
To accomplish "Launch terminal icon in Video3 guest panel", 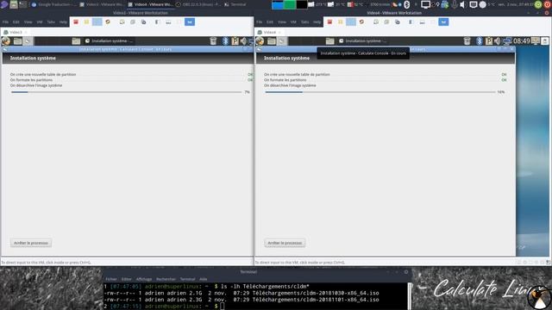I will pos(28,41).
